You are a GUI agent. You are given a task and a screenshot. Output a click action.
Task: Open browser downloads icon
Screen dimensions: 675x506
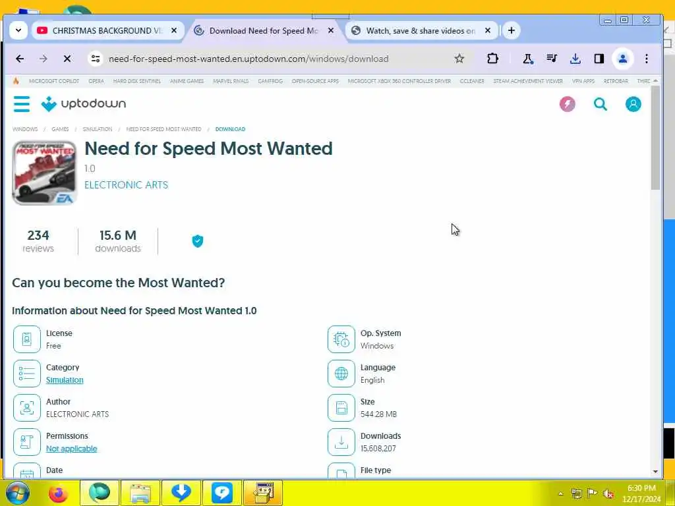[575, 59]
